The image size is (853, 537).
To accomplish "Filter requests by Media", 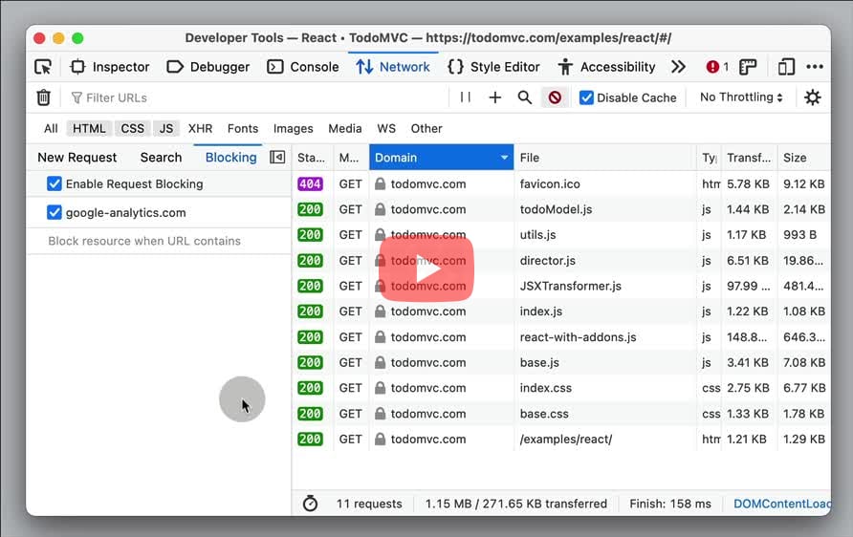I will click(345, 129).
